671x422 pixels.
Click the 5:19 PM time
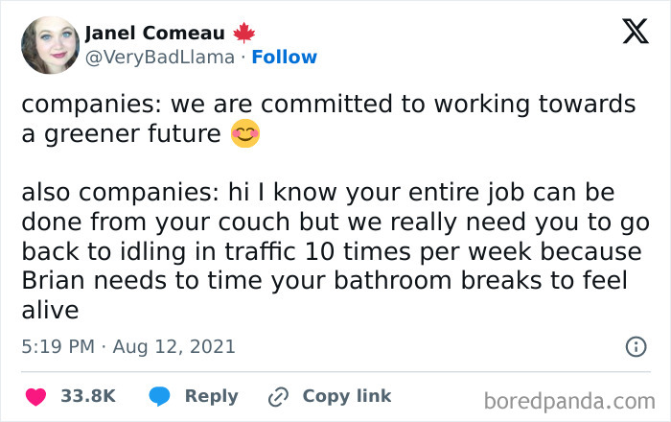(59, 346)
